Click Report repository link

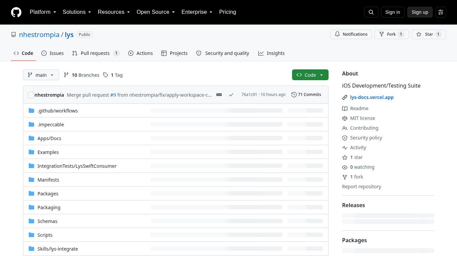(x=361, y=187)
